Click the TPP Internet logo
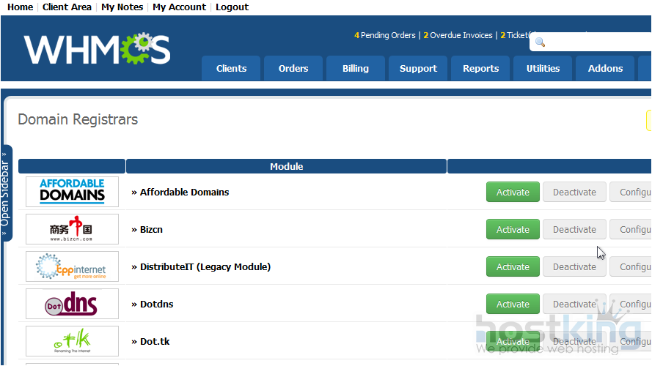 pyautogui.click(x=72, y=266)
